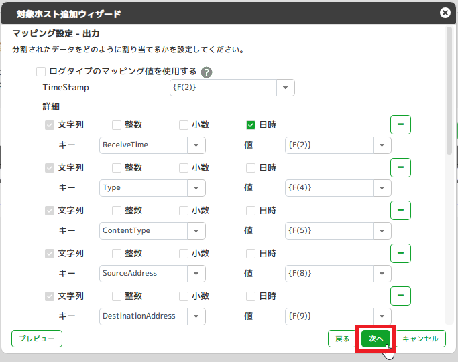
Task: Close the wizard with the X icon
Action: (445, 13)
